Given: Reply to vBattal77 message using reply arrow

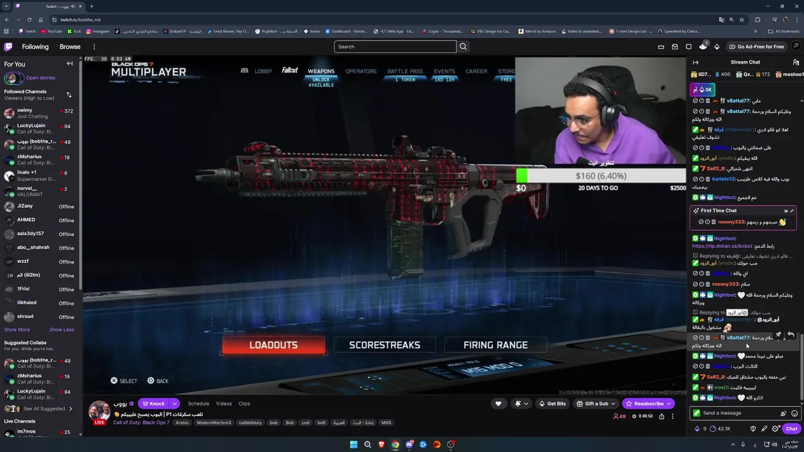Looking at the screenshot, I should 790,335.
